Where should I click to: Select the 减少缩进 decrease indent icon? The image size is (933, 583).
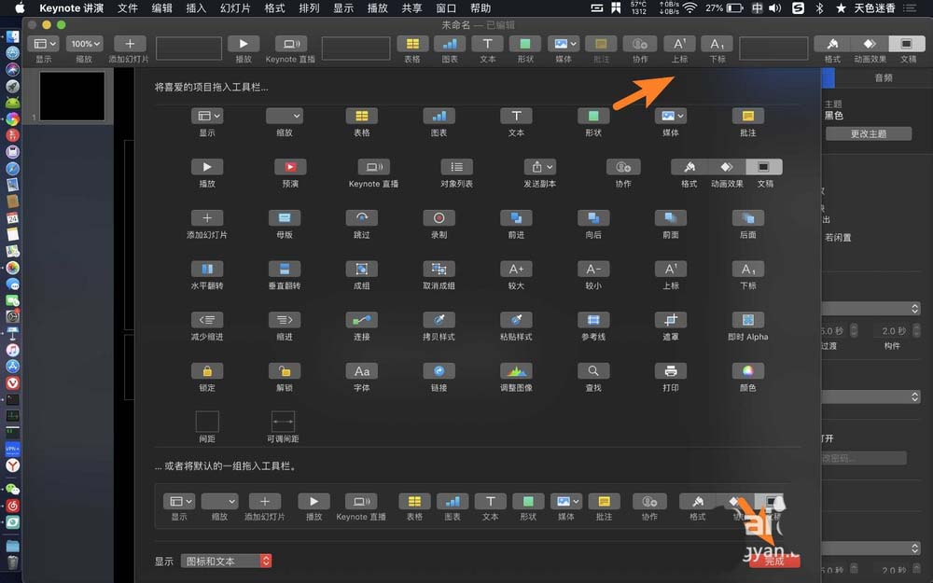[x=207, y=320]
